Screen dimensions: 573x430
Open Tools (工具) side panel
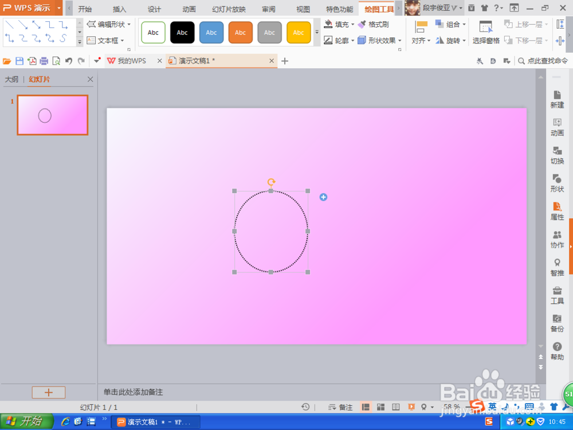[x=557, y=295]
